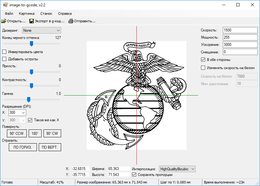
Task: Flip image with ПО ГОРИЗ. button
Action: pyautogui.click(x=23, y=147)
